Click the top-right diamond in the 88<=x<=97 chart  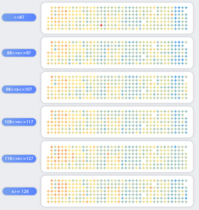click(x=186, y=42)
